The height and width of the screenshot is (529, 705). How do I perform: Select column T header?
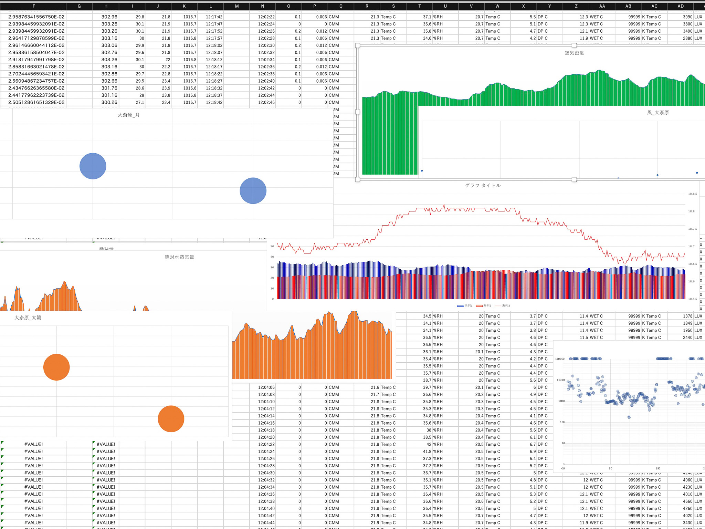tap(419, 6)
